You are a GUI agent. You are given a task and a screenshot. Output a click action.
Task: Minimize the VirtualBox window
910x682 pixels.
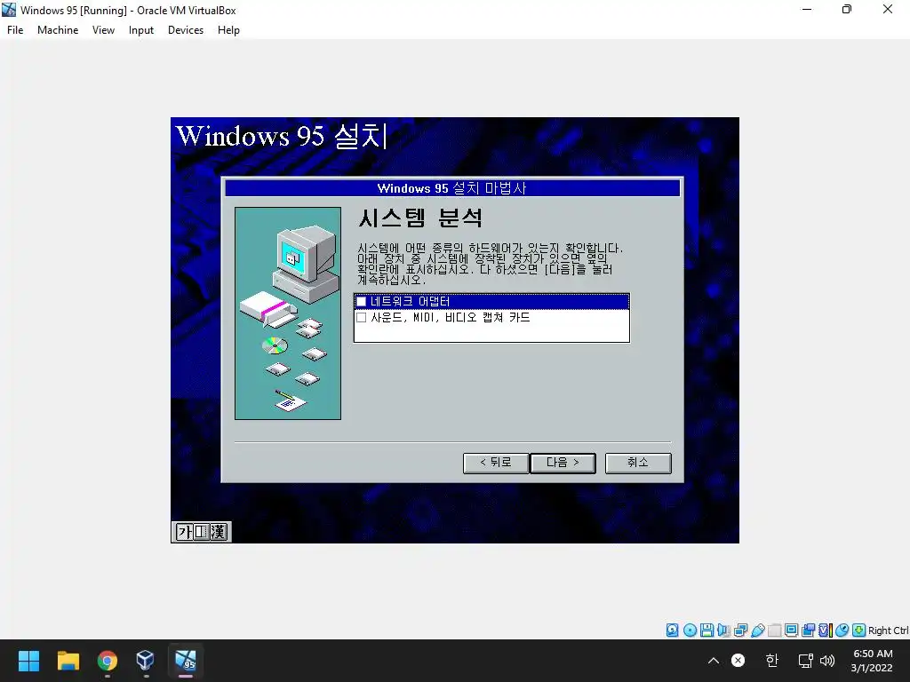(807, 10)
